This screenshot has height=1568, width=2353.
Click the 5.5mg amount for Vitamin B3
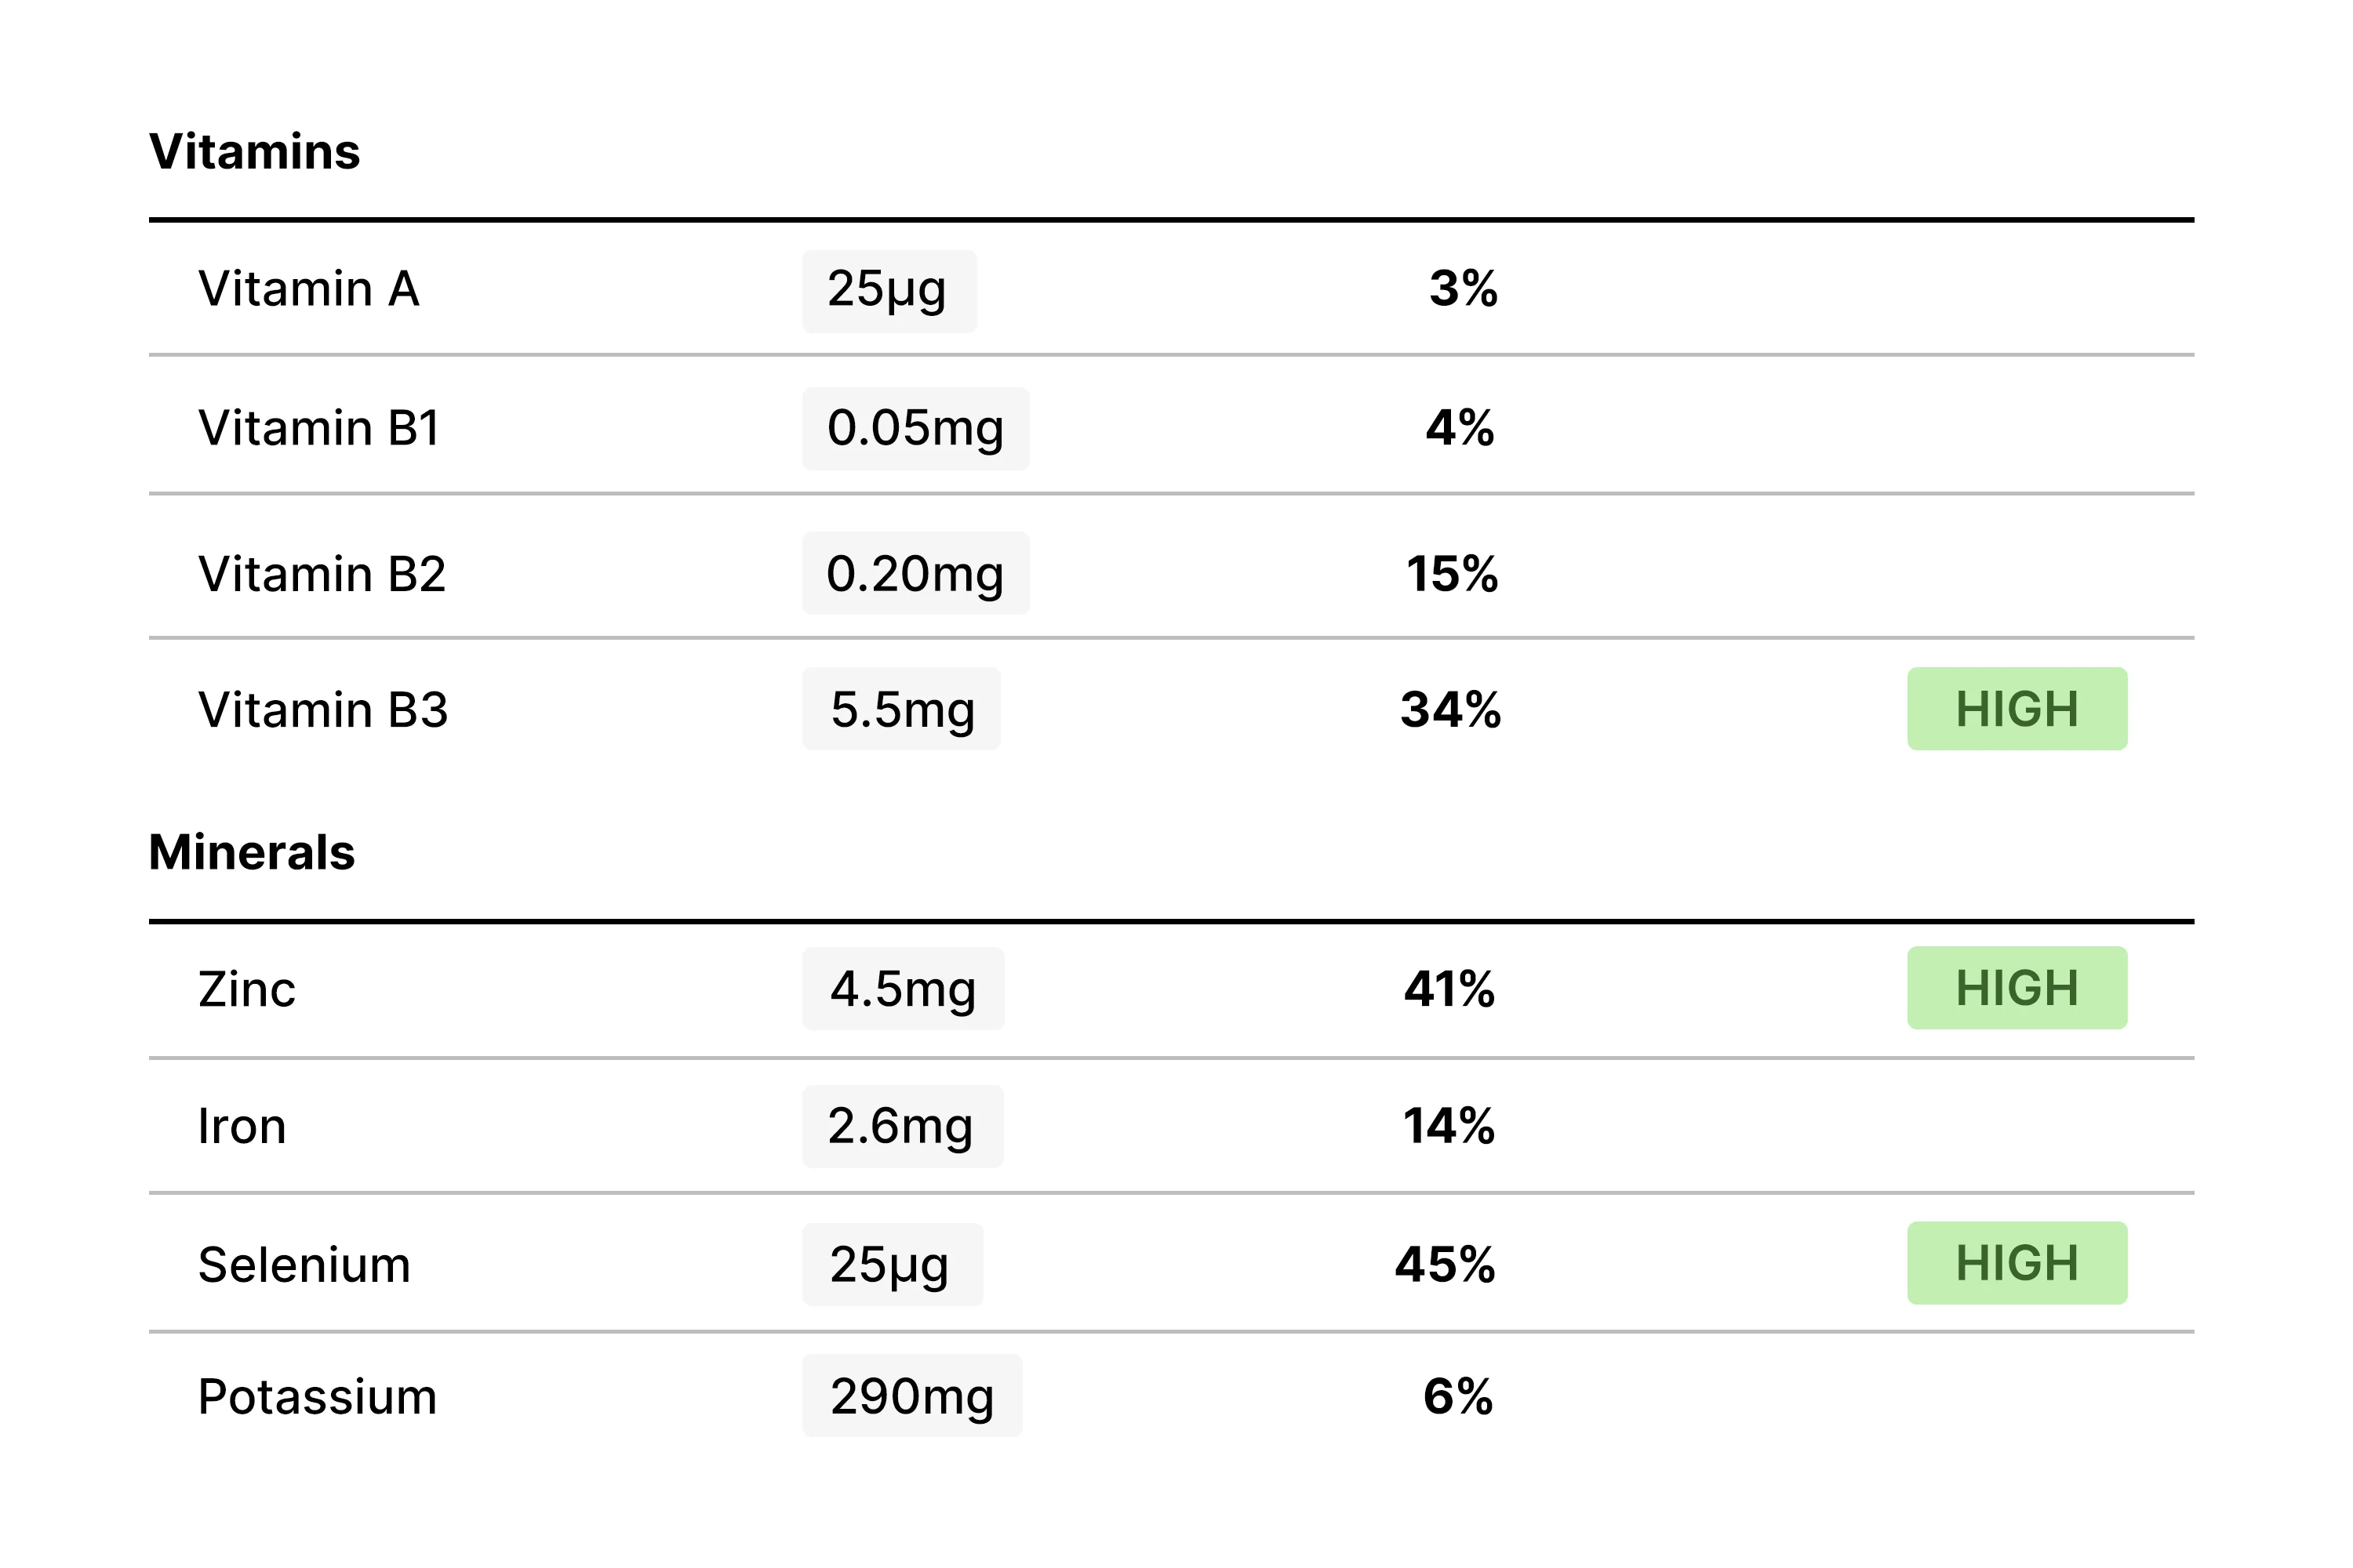pos(900,709)
